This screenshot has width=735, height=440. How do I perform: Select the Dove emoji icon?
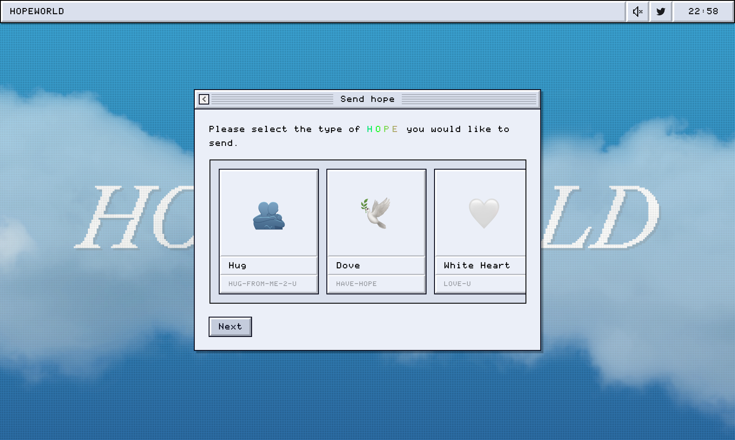pyautogui.click(x=376, y=213)
